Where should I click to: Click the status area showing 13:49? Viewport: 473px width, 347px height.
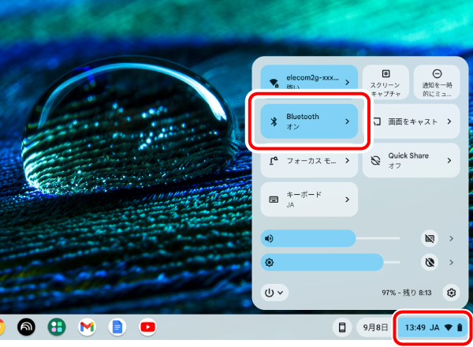[433, 326]
